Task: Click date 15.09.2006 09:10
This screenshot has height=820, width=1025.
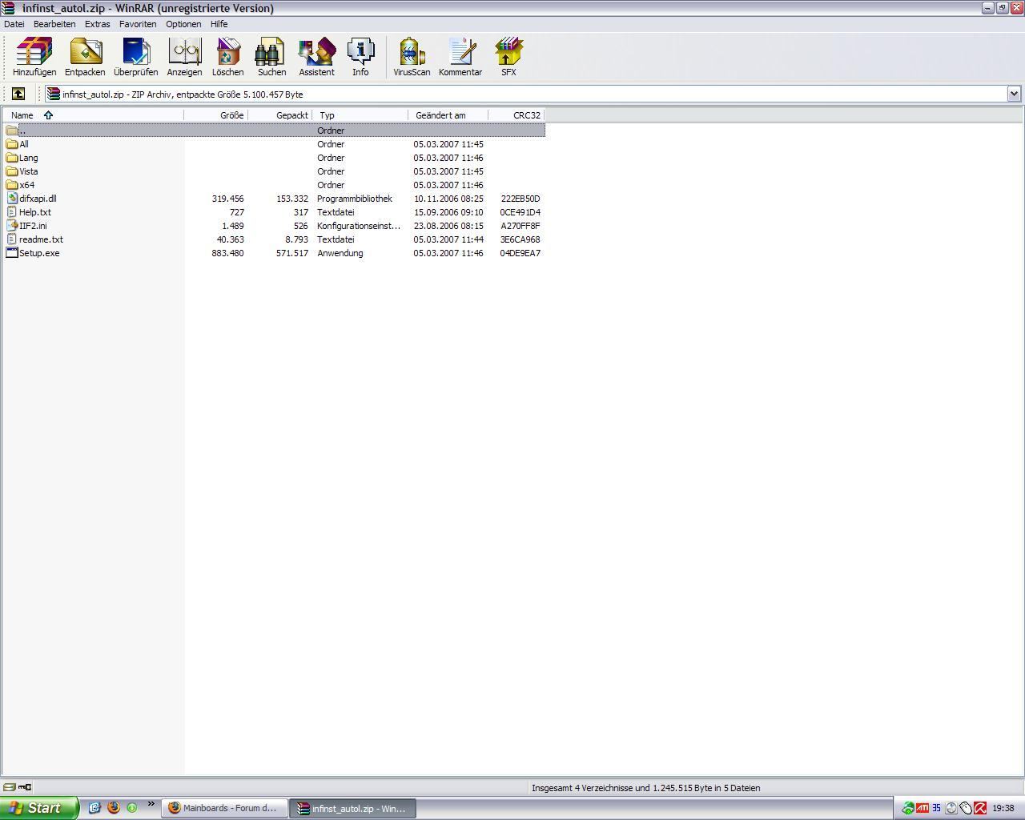Action: point(448,212)
